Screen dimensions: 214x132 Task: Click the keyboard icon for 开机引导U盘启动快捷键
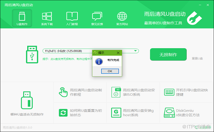pyautogui.click(x=169, y=92)
